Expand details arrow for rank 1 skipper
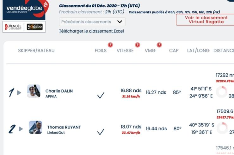The width and height of the screenshot is (234, 155). 19,93
